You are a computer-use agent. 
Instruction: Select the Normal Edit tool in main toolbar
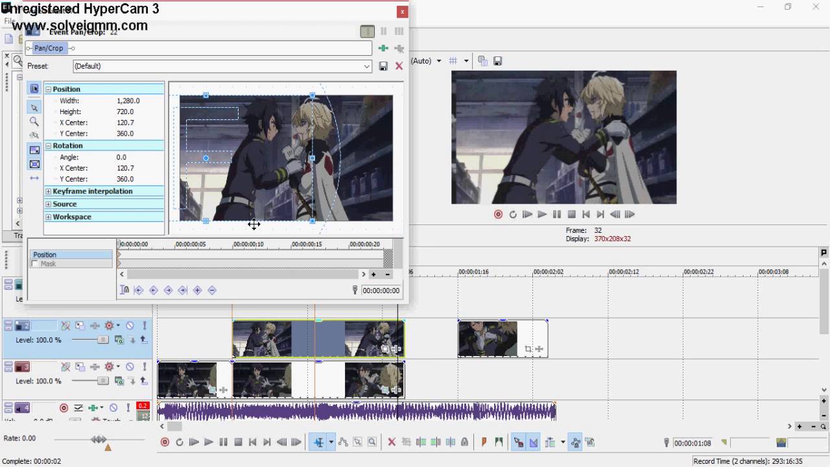pyautogui.click(x=318, y=442)
